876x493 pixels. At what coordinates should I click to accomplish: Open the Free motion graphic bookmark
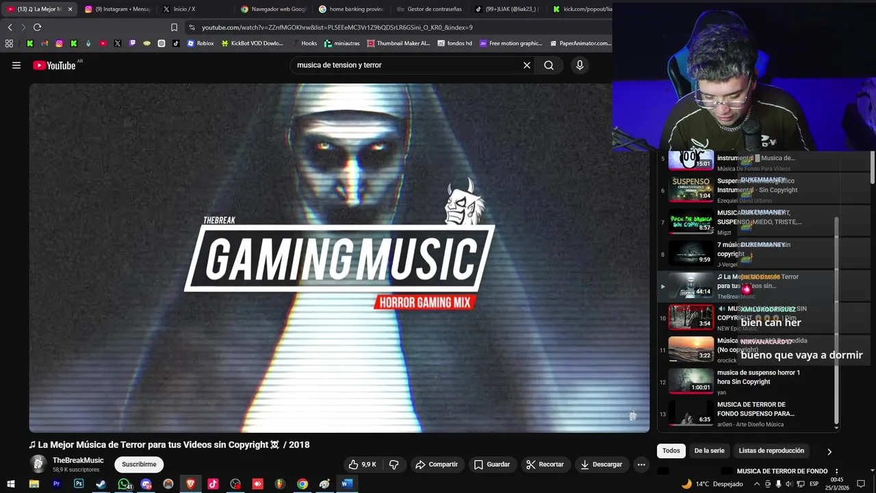pos(511,43)
